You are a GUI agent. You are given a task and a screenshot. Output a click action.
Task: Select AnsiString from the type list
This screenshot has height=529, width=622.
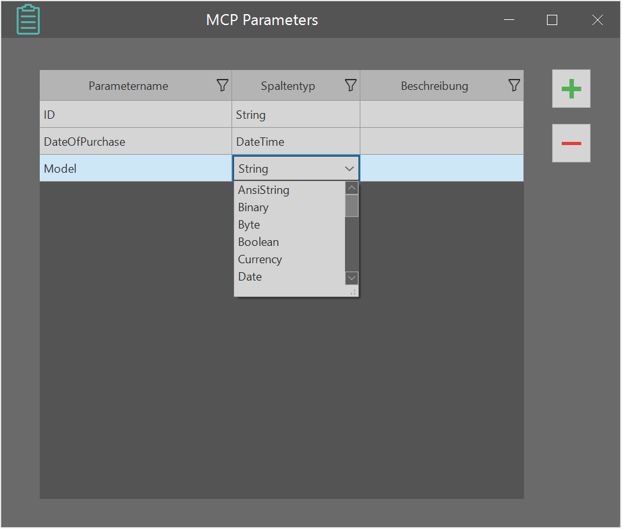pyautogui.click(x=264, y=190)
